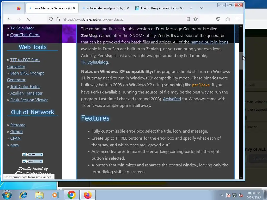This screenshot has width=267, height=200.
Task: Click the vertical scrollbar thumb
Action: click(x=241, y=61)
